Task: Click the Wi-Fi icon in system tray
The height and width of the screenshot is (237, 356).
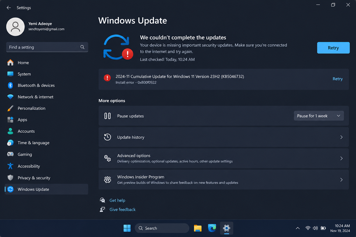Action: pyautogui.click(x=308, y=228)
